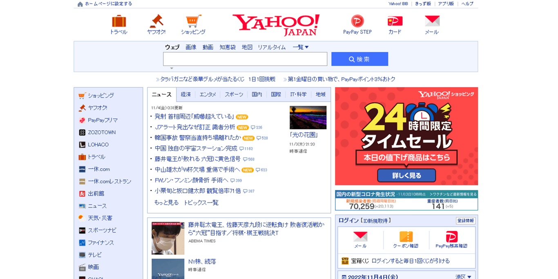Click ショッピング cart icon in left sidebar
558x279 pixels.
tap(82, 96)
